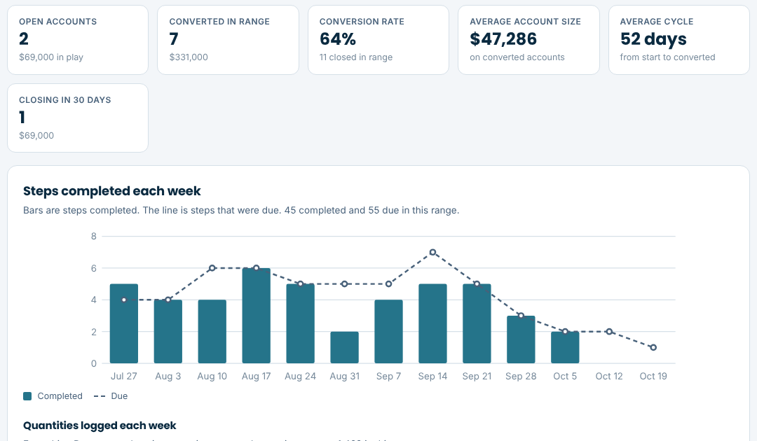Toggle the Completed legend item

tap(53, 396)
